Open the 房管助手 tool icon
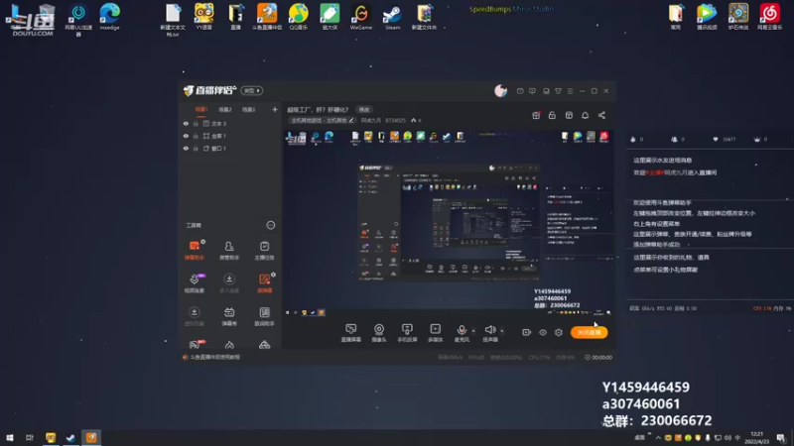Screen dimensions: 794x446 pos(229,250)
